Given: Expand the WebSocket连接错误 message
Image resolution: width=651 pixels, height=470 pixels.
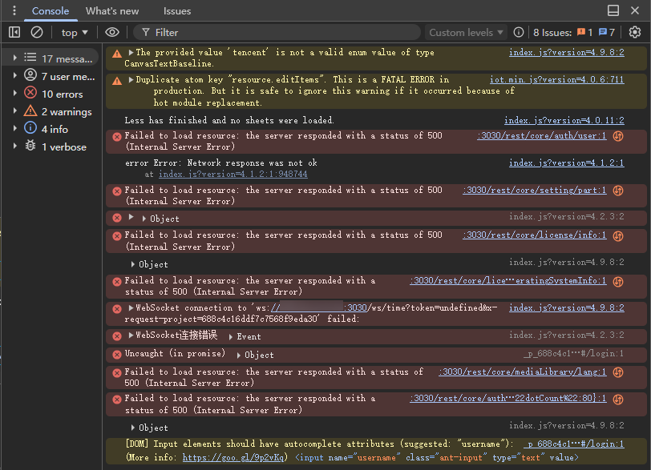Looking at the screenshot, I should coord(131,335).
